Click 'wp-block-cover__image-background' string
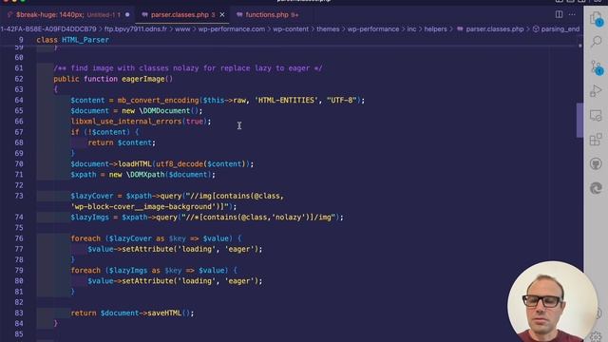Image resolution: width=608 pixels, height=342 pixels. [x=143, y=207]
